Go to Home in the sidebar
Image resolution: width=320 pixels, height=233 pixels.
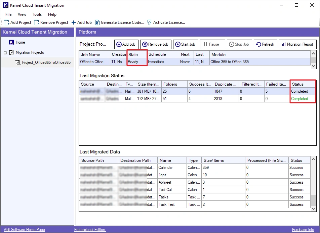20,42
